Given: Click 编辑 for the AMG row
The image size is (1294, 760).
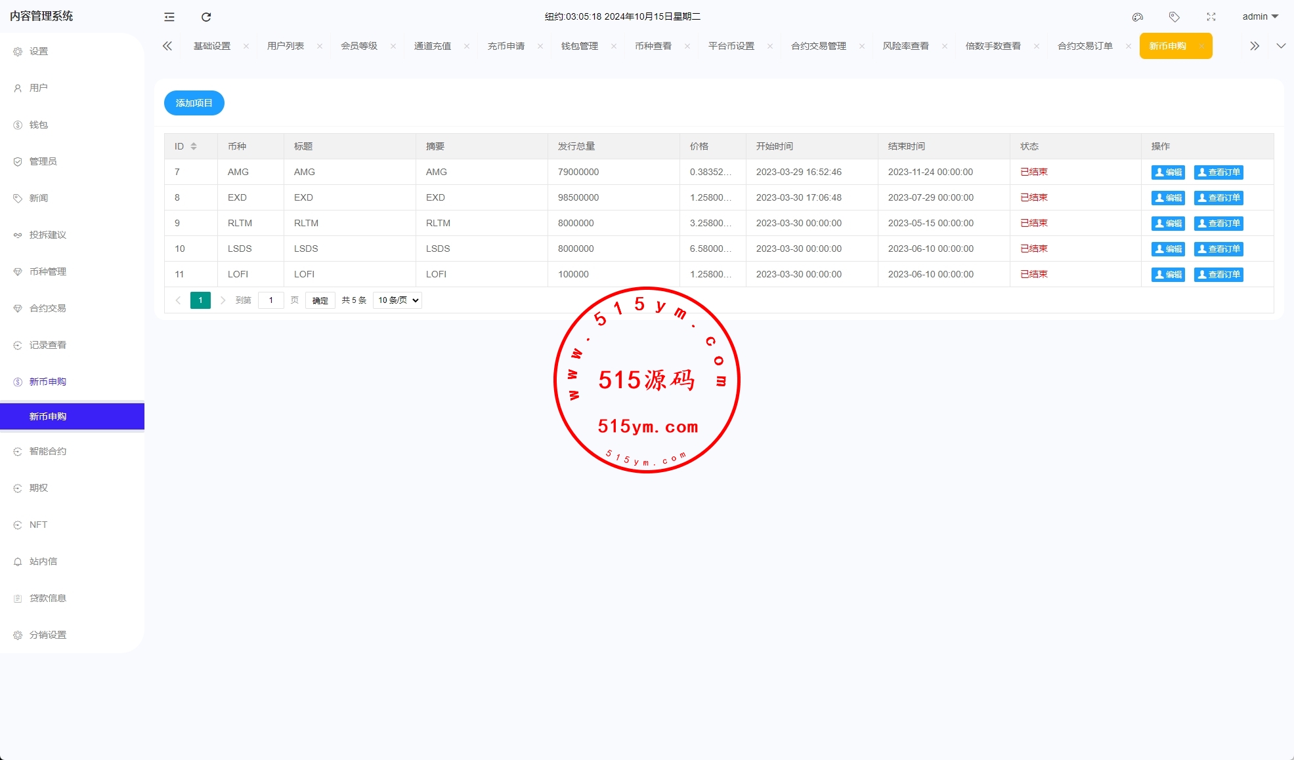Looking at the screenshot, I should tap(1168, 172).
